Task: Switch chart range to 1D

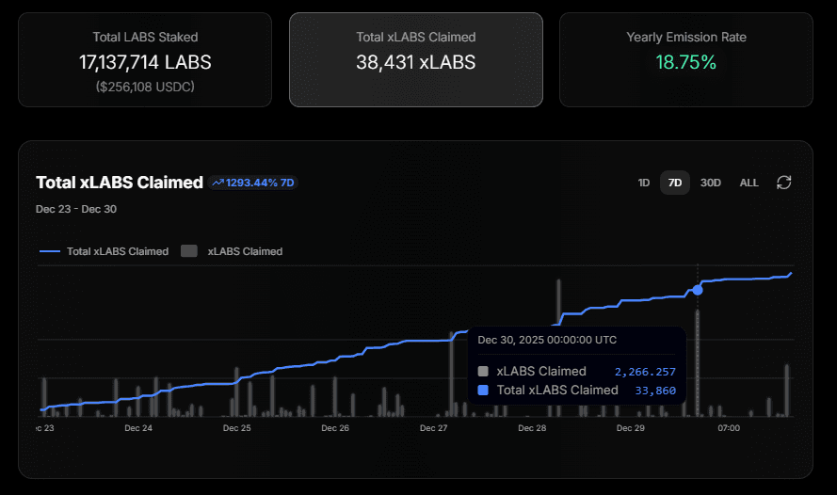Action: pos(644,183)
